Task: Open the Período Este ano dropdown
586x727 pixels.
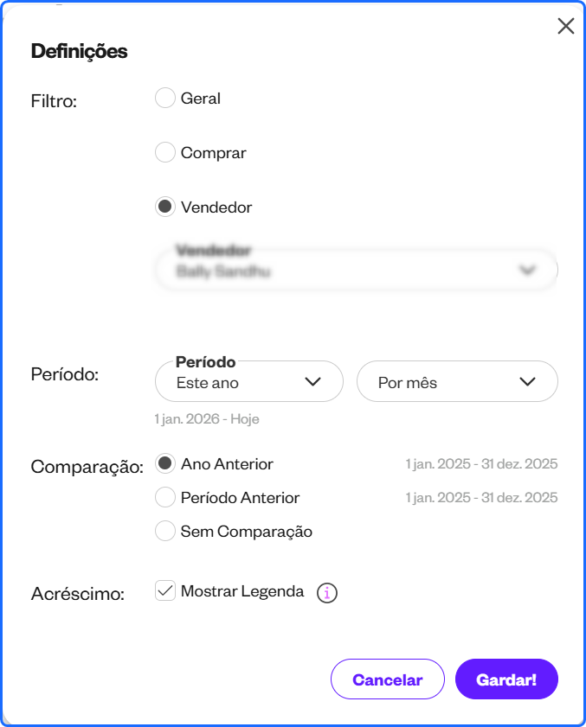Action: 249,381
